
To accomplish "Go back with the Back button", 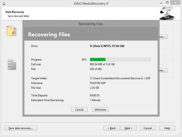I will coord(111,128).
